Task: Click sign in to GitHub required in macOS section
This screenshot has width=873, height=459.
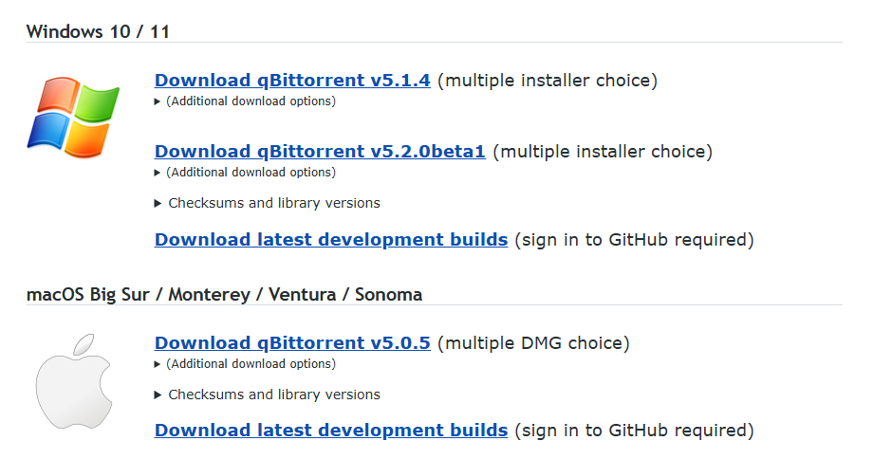Action: [634, 431]
